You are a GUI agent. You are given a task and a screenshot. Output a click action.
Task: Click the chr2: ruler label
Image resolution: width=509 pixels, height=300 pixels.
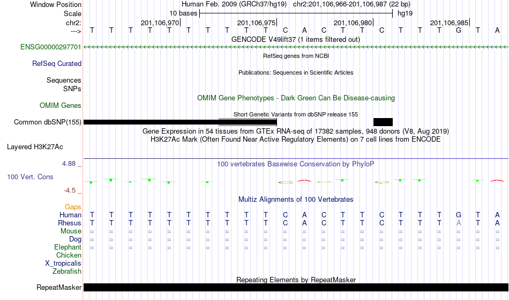coord(74,23)
